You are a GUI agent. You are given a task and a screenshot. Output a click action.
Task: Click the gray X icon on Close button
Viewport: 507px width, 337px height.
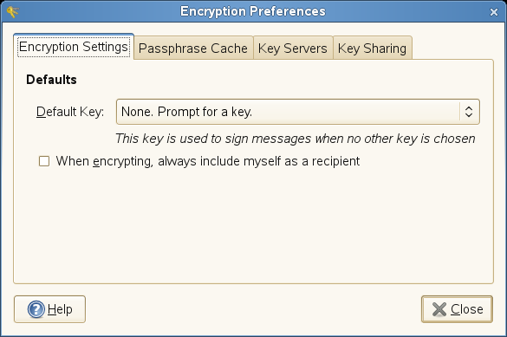point(439,309)
